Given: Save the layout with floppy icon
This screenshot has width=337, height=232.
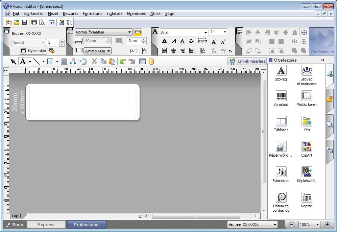Looking at the screenshot, I should coord(24,22).
